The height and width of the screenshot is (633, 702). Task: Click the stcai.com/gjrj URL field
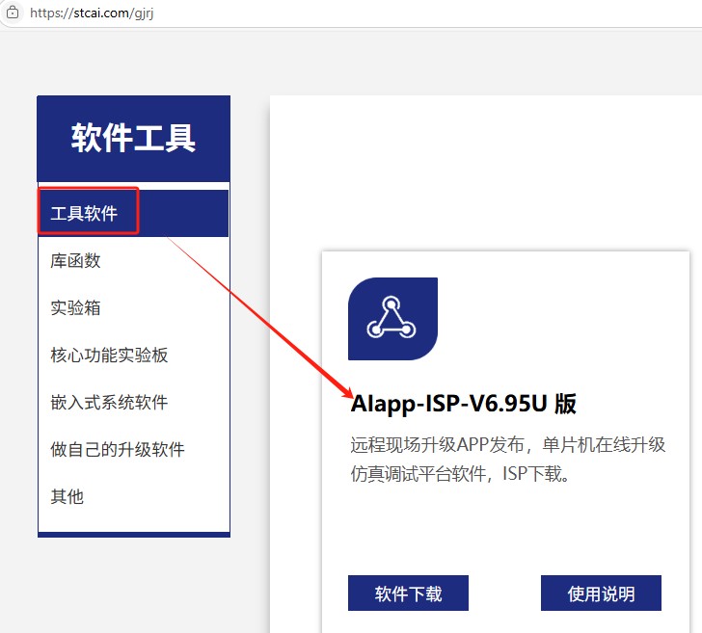(x=92, y=13)
